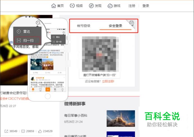194x137 pixels.
Task: Click the comment icon with 20859
Action: pos(23,131)
